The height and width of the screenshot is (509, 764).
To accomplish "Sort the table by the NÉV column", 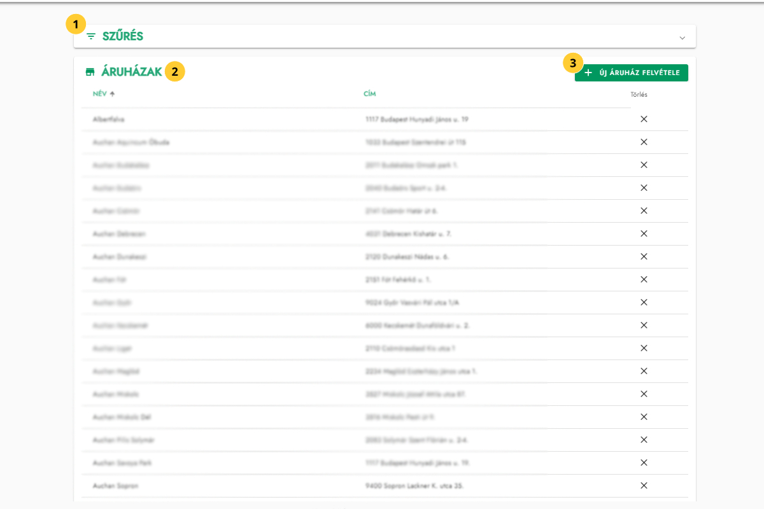I will [99, 94].
